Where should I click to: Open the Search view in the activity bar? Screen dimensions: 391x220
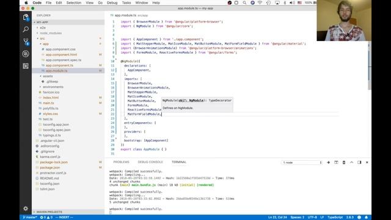(x=26, y=29)
